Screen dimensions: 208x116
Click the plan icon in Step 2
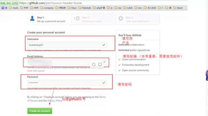click(x=77, y=18)
